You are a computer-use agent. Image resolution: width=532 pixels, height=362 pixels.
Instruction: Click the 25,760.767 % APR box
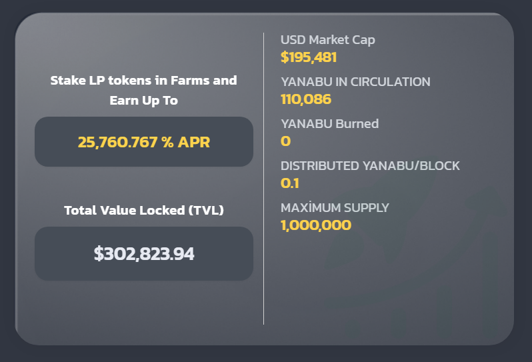point(144,142)
